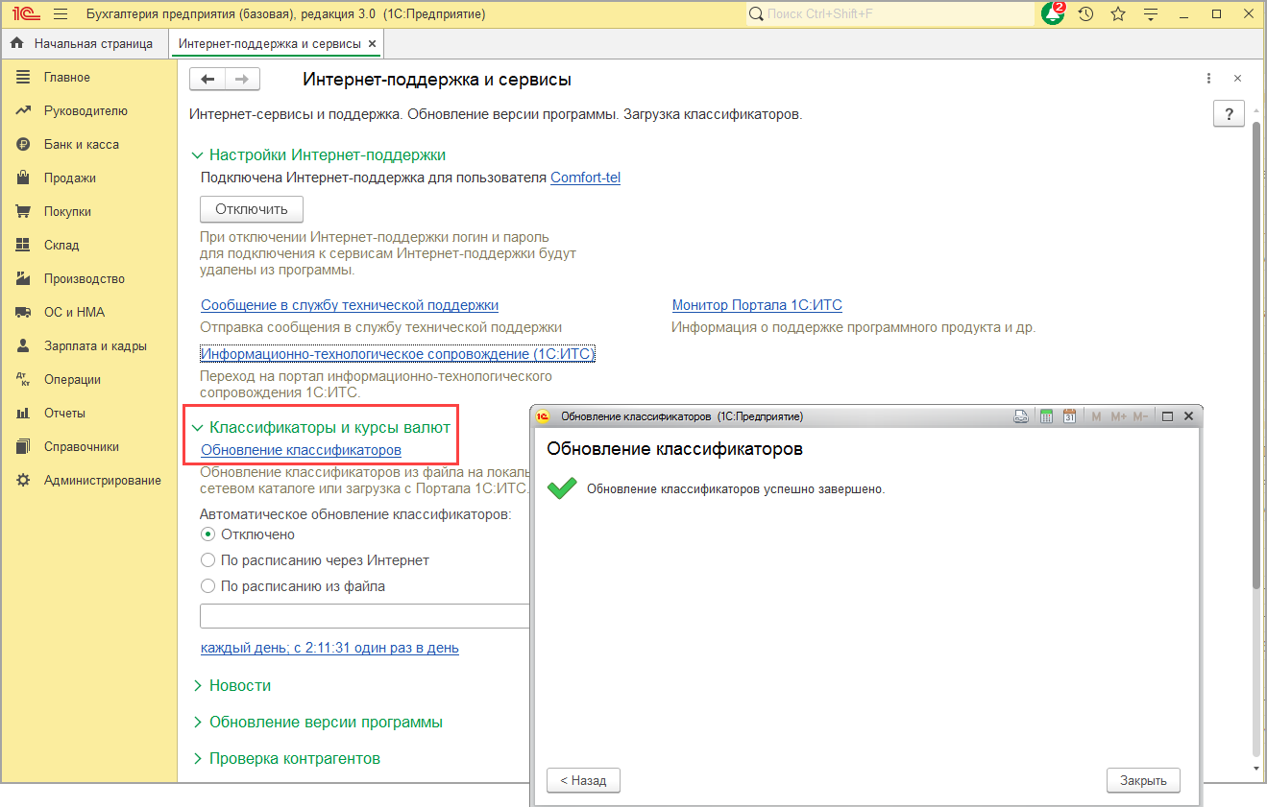Close the Интернет-поддержка и сервисы form with x
Image resolution: width=1267 pixels, height=807 pixels.
pos(1237,79)
